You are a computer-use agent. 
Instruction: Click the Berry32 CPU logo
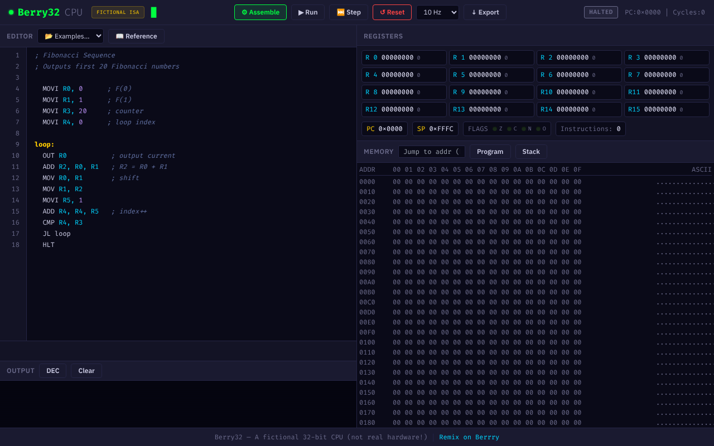point(45,12)
